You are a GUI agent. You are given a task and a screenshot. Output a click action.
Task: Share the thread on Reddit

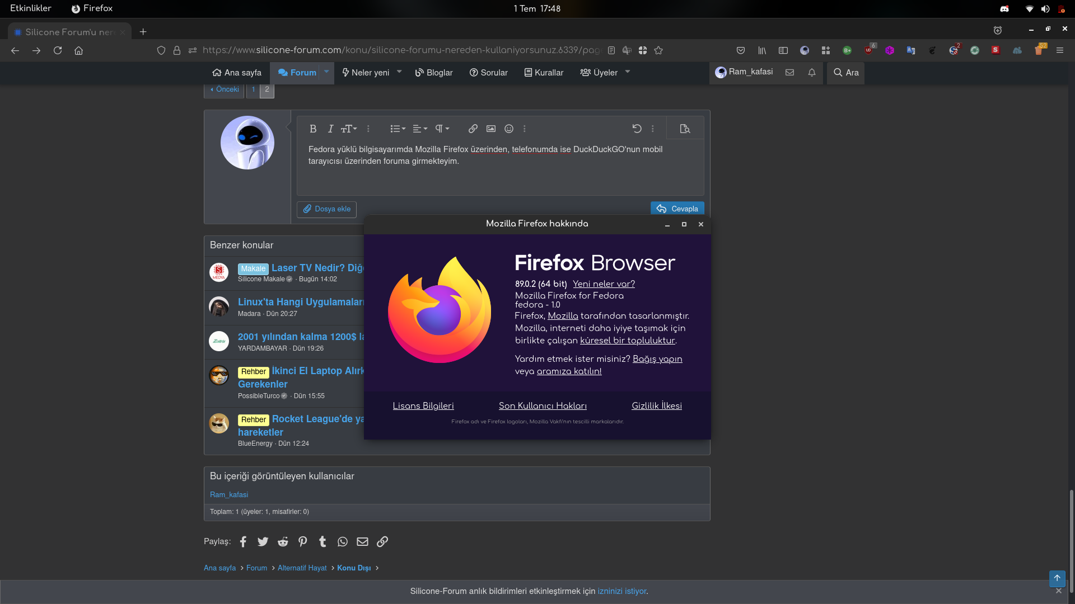[283, 541]
